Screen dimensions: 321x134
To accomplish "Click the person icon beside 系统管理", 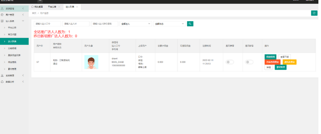I will [x=2, y=76].
